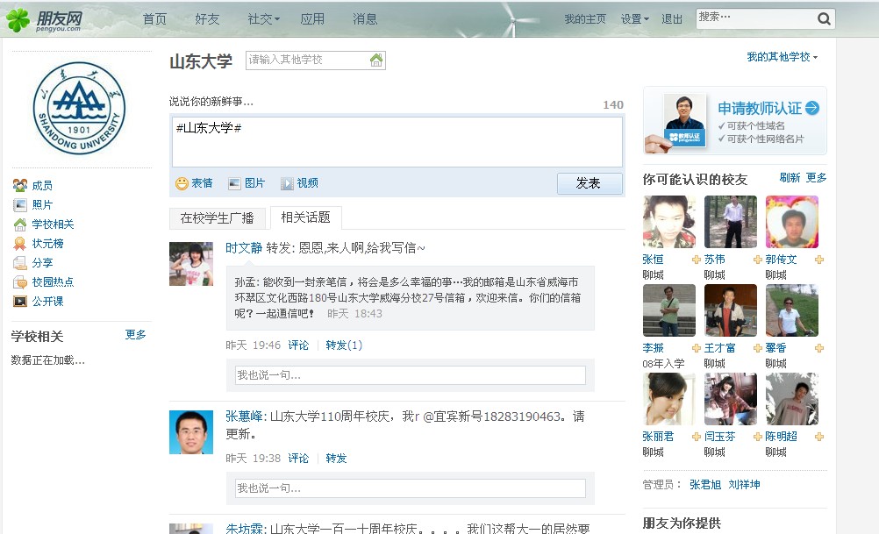Open admin 刘祥坤 profile link
879x534 pixels.
click(744, 485)
